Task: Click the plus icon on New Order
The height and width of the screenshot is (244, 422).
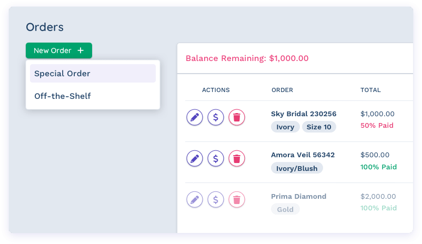Action: coord(81,50)
